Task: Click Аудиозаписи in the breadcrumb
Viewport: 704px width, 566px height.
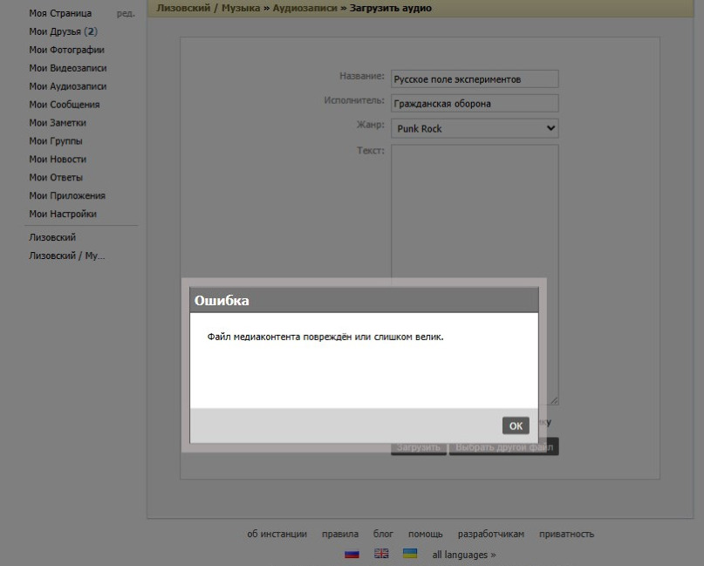Action: click(304, 8)
